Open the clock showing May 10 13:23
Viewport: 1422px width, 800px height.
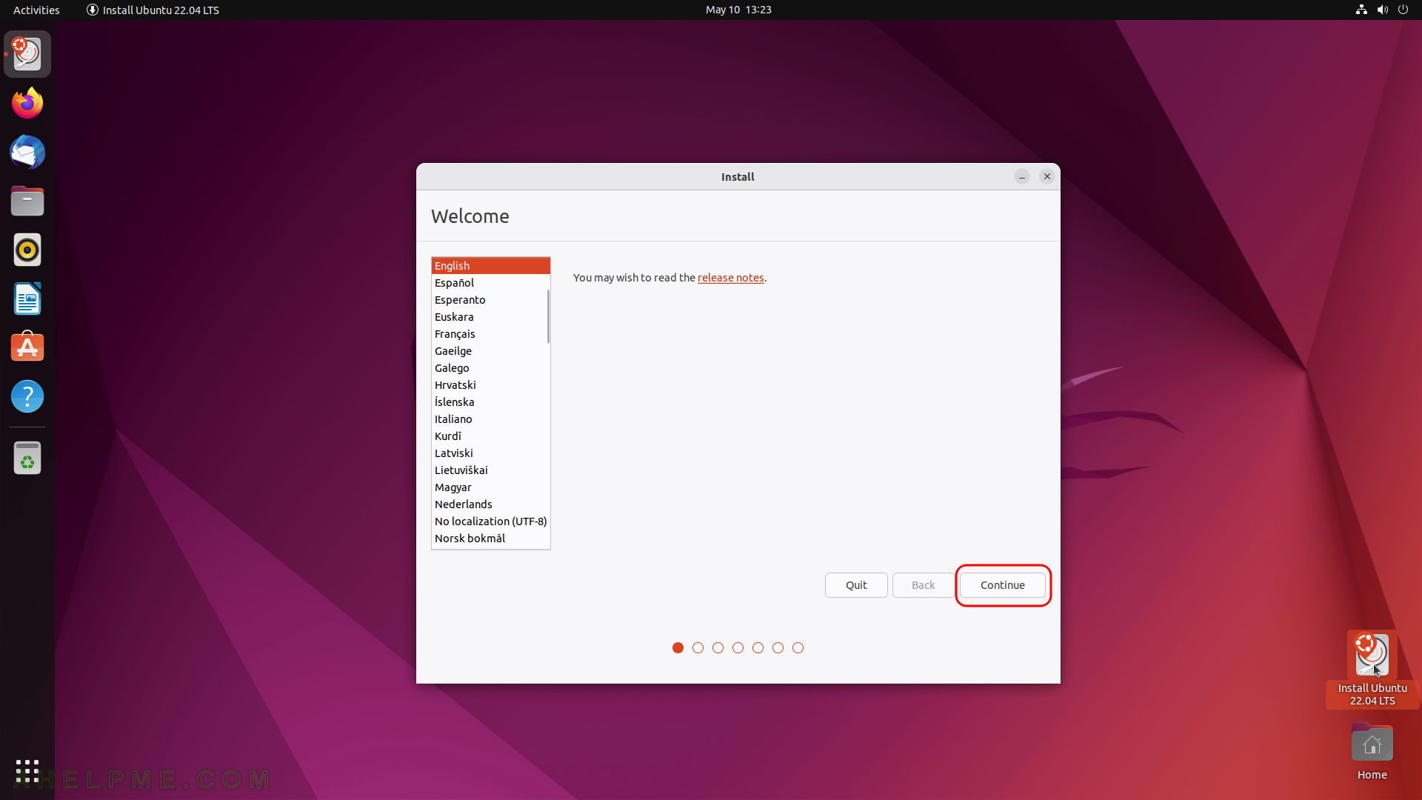(738, 10)
